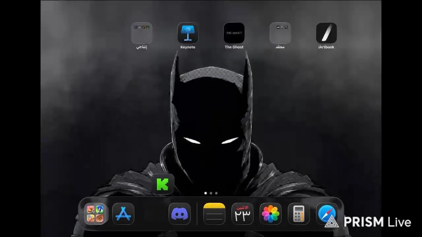The width and height of the screenshot is (422, 237).
Task: Tap the home screen page dots
Action: point(211,193)
